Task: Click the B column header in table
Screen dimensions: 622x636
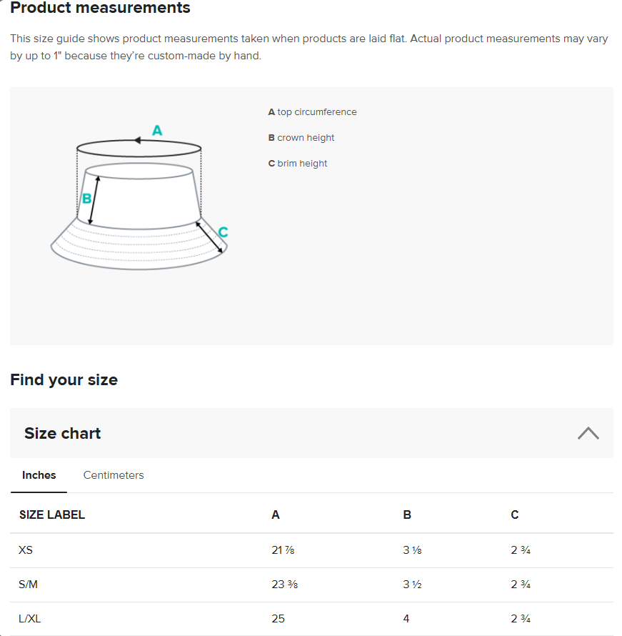Action: pyautogui.click(x=407, y=515)
